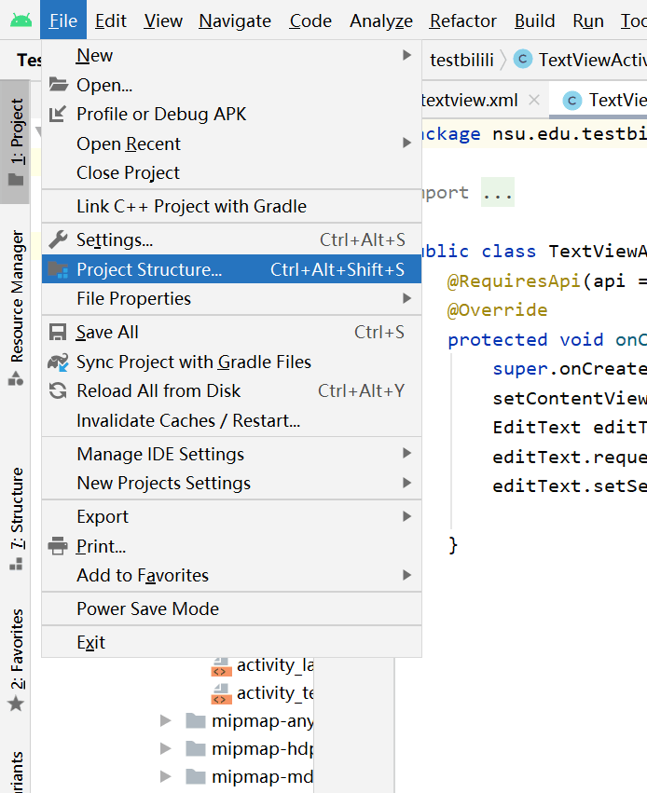Open the Code menu
This screenshot has height=793, width=647.
pyautogui.click(x=310, y=21)
